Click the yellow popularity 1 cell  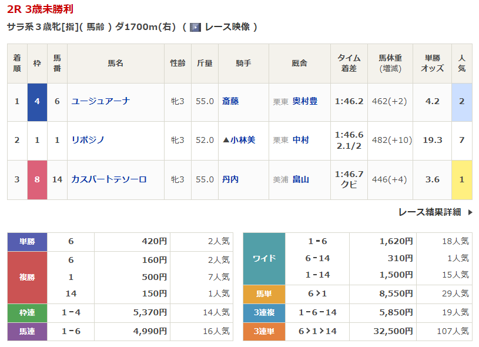(x=461, y=179)
